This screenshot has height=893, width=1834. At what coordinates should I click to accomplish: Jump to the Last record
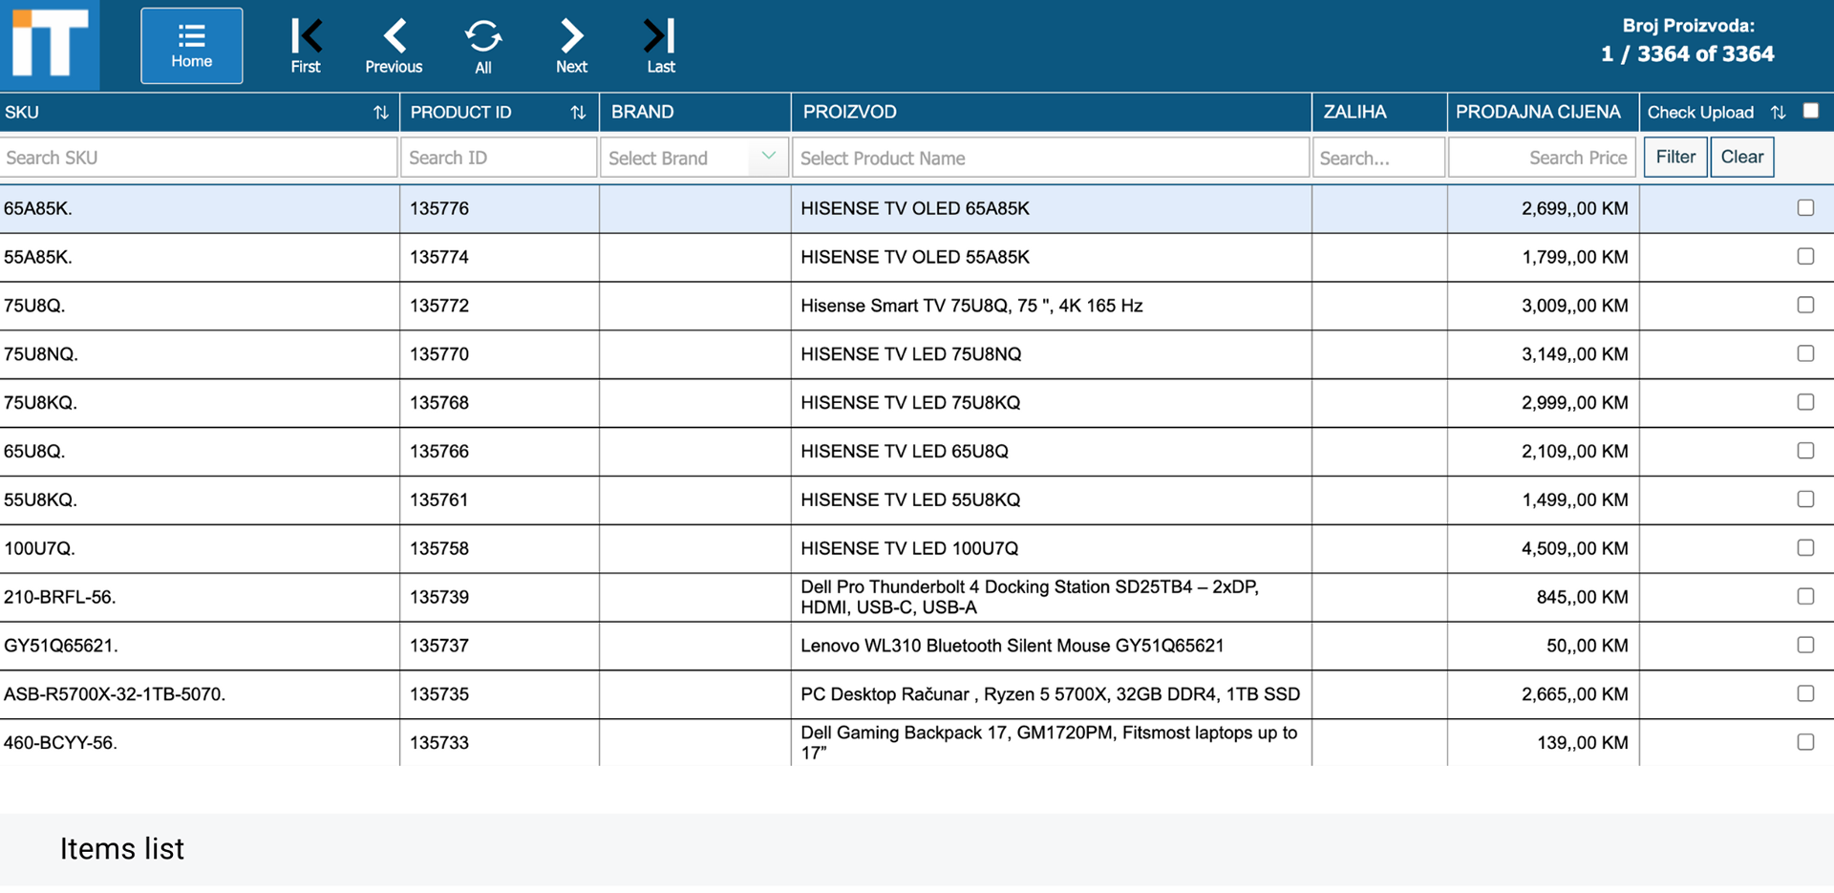tap(660, 46)
